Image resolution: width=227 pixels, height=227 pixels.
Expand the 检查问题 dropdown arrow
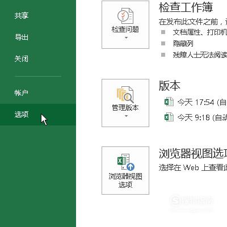[x=126, y=38]
